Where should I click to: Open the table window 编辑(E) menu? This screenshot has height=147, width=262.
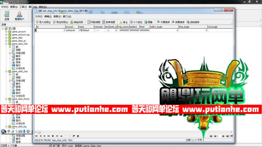tap(48, 16)
